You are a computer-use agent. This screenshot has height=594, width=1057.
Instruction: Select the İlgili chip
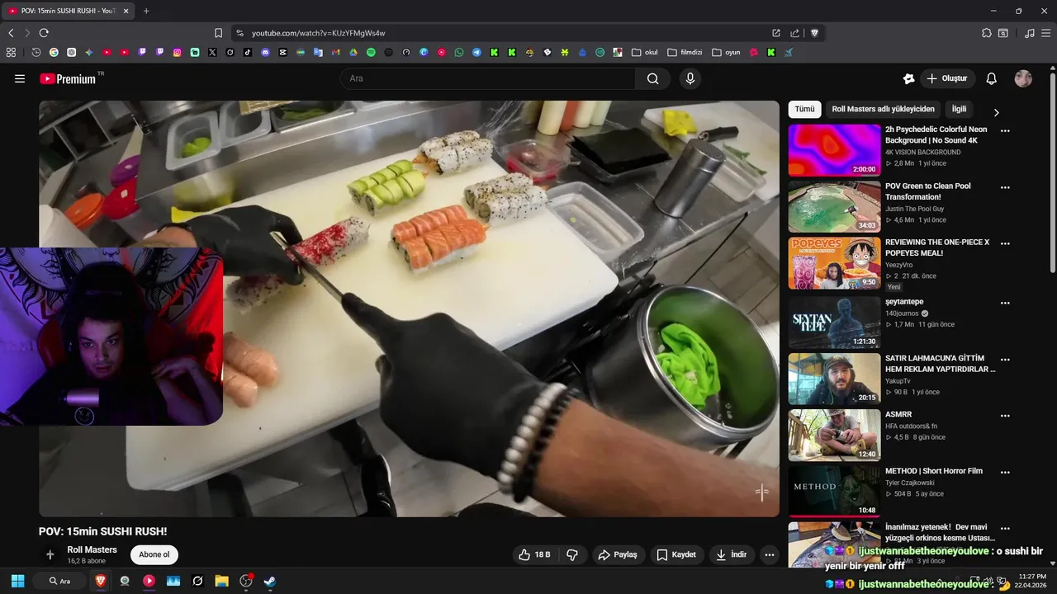[x=959, y=109]
